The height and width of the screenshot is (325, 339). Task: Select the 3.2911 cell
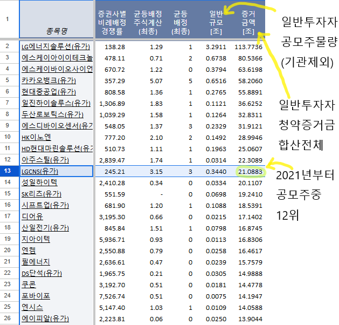[216, 47]
